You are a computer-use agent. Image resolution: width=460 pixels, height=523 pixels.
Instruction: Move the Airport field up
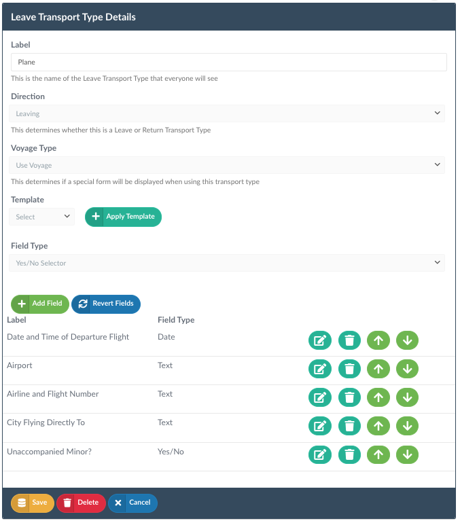point(378,369)
